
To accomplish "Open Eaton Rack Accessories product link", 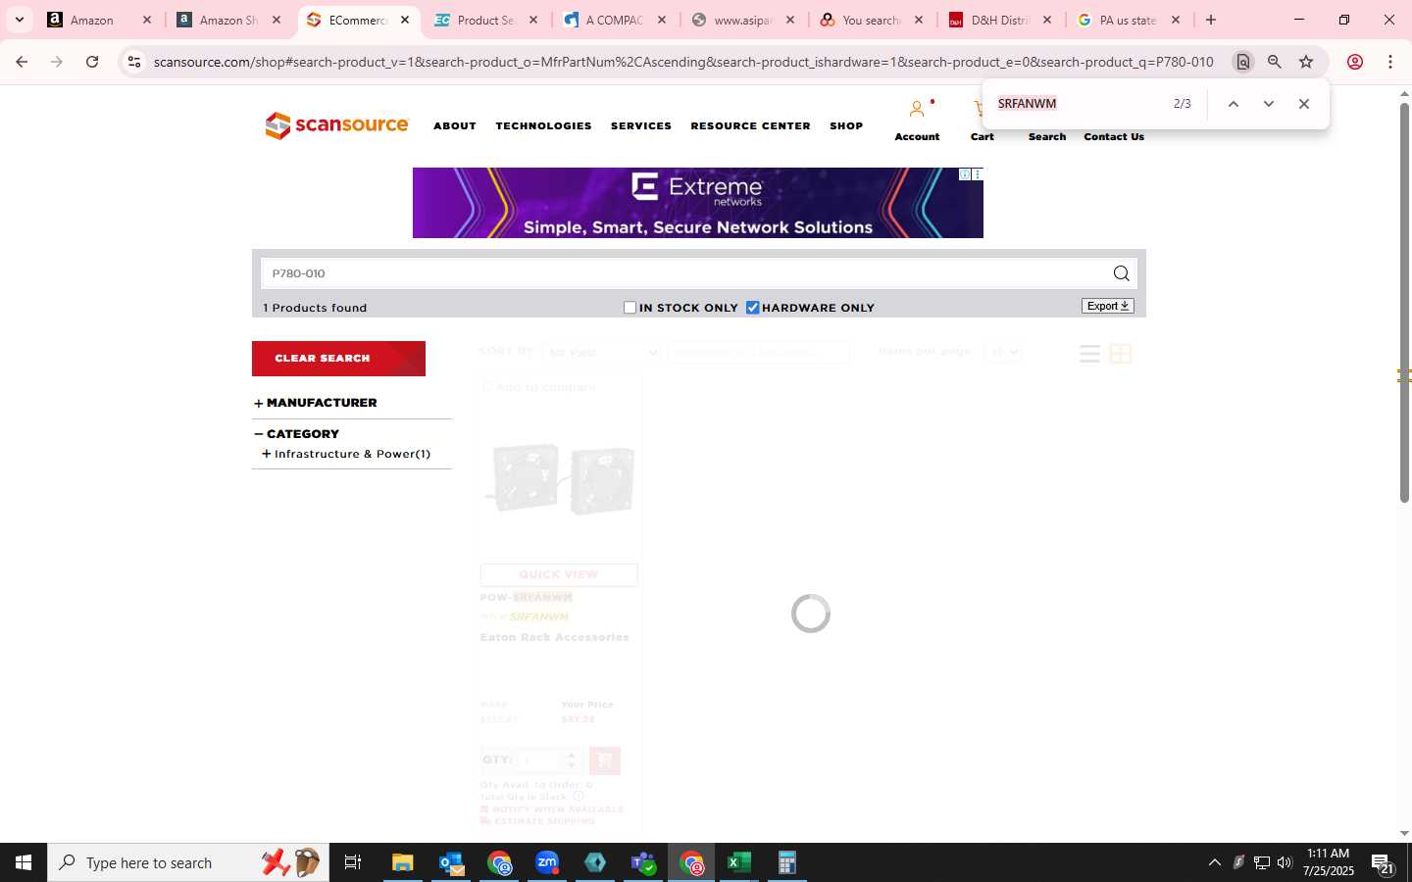I will [x=554, y=637].
